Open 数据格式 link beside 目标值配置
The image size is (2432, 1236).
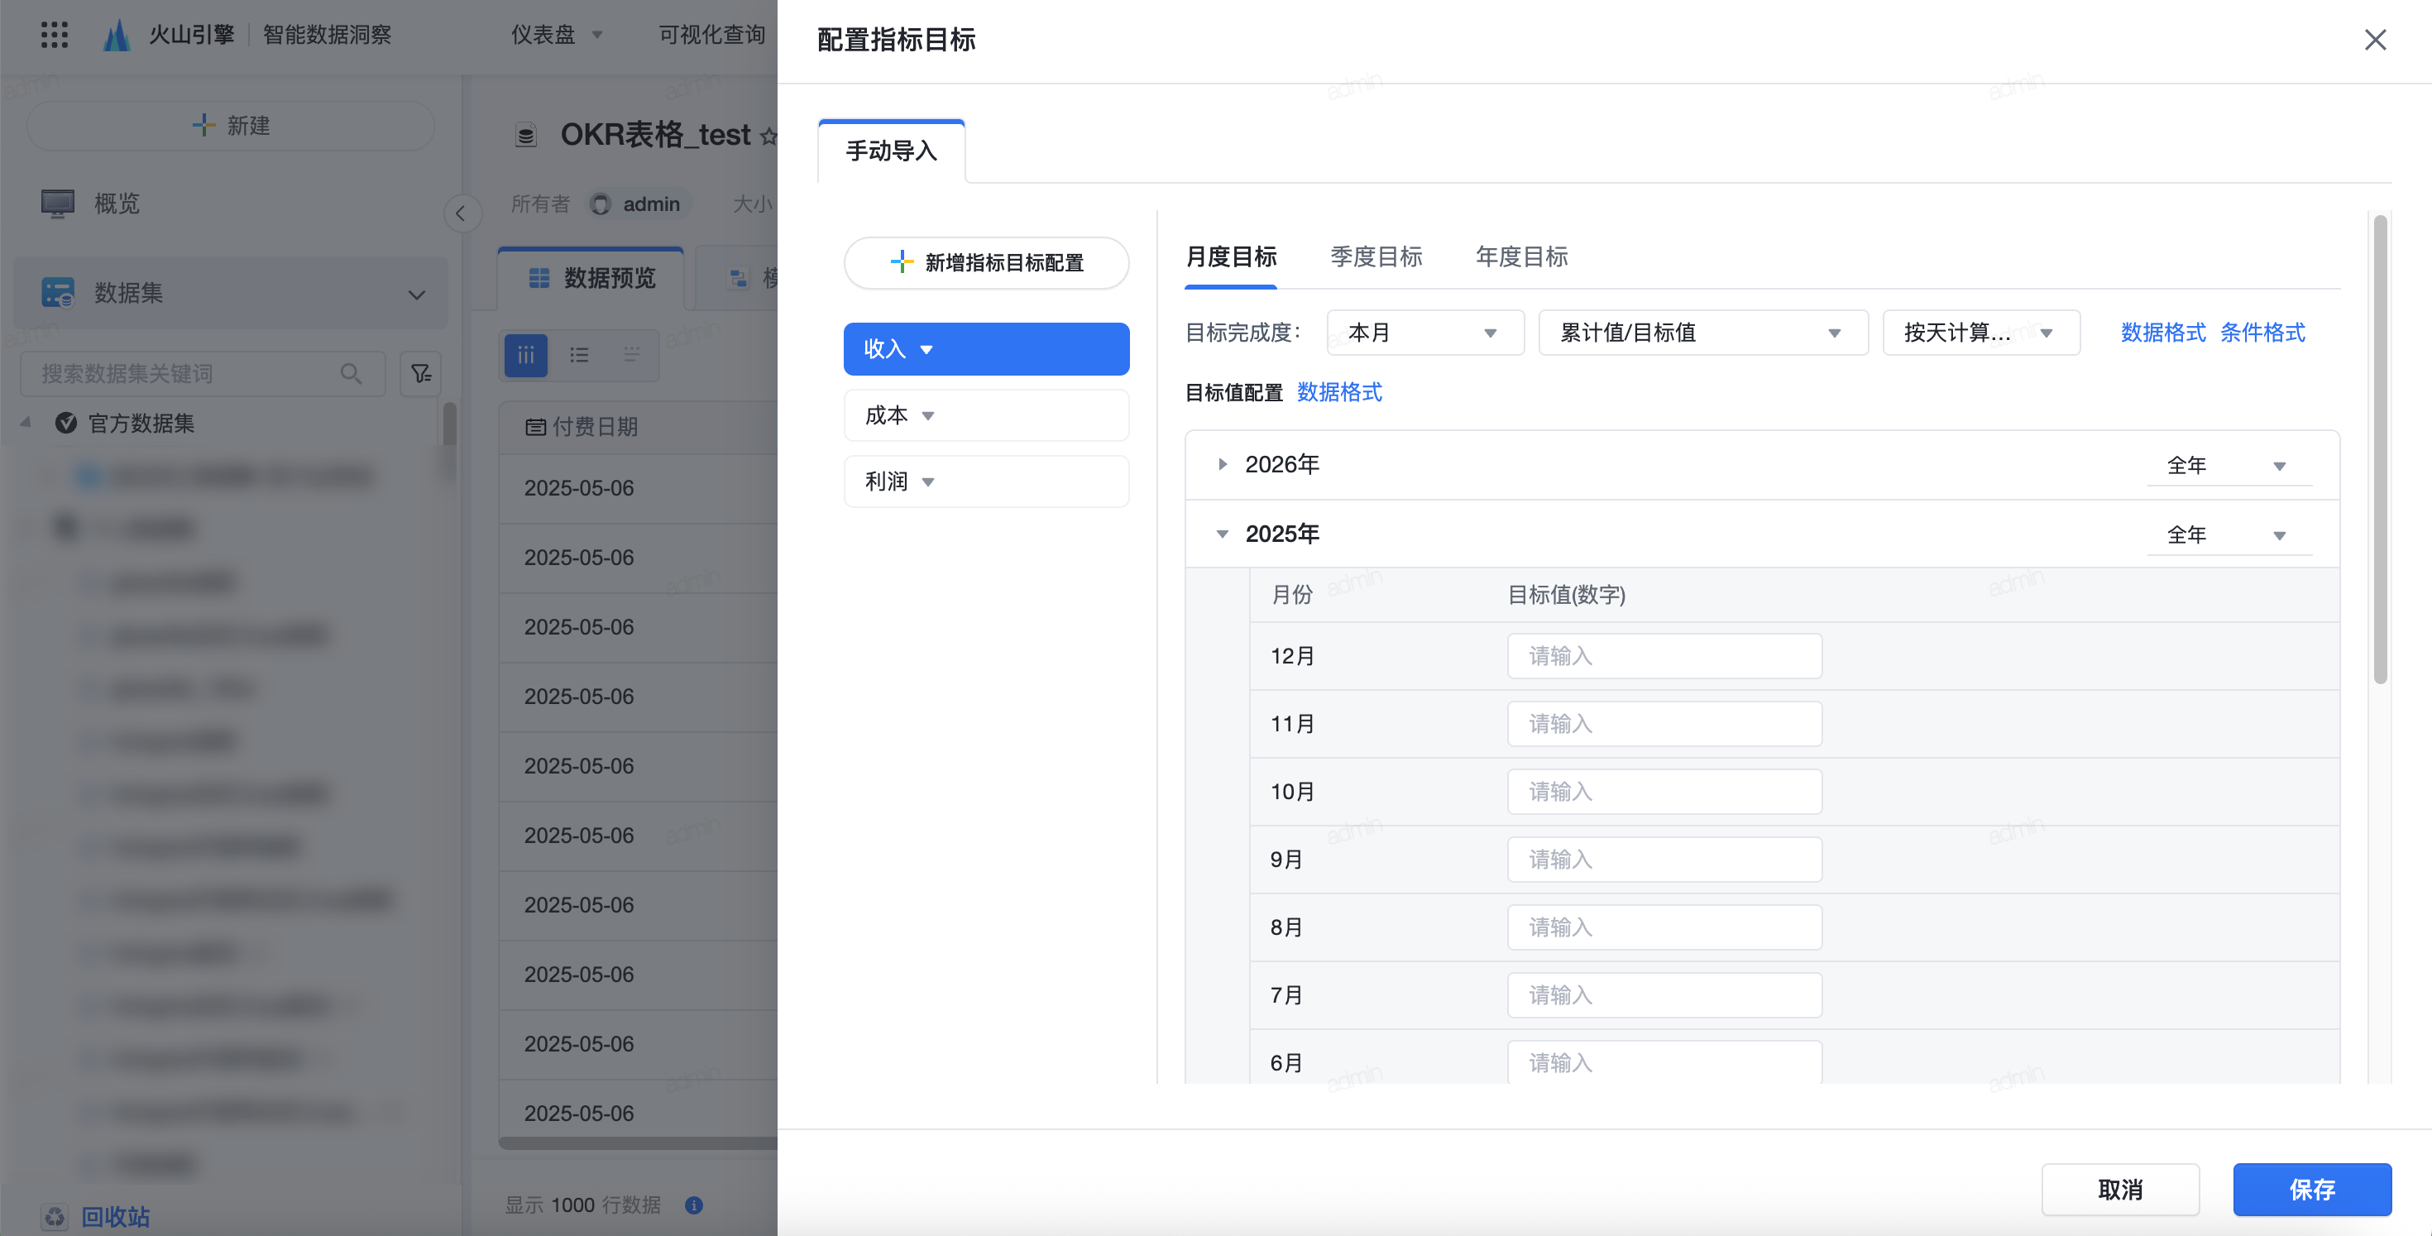tap(1338, 392)
